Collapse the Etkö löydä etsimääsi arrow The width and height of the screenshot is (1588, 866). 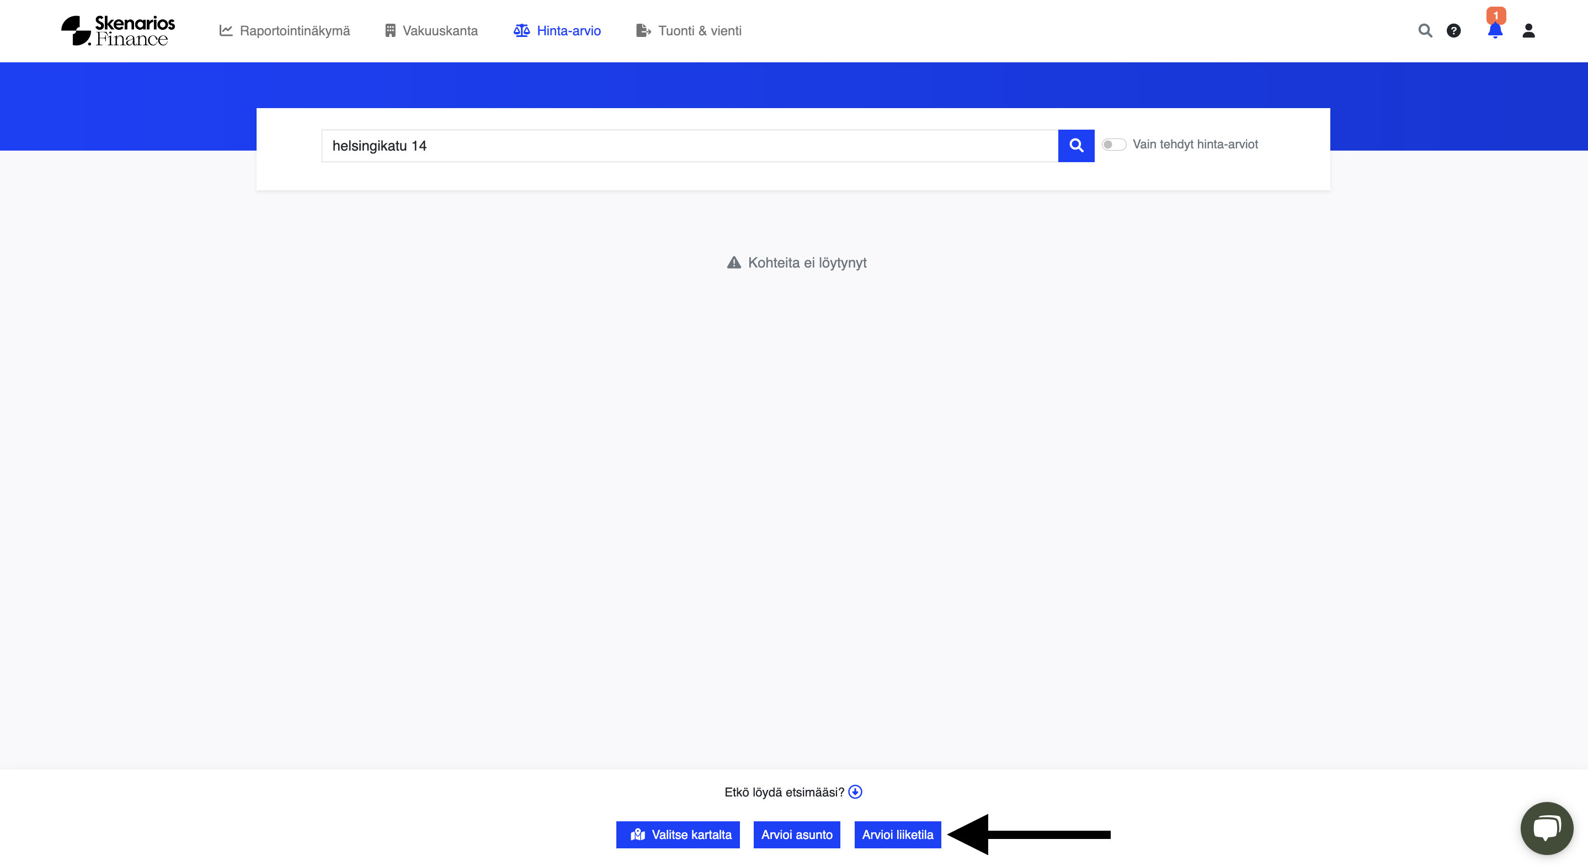click(855, 792)
